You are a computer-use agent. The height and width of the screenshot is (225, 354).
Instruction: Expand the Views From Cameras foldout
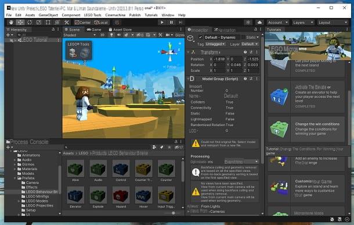coord(189,212)
